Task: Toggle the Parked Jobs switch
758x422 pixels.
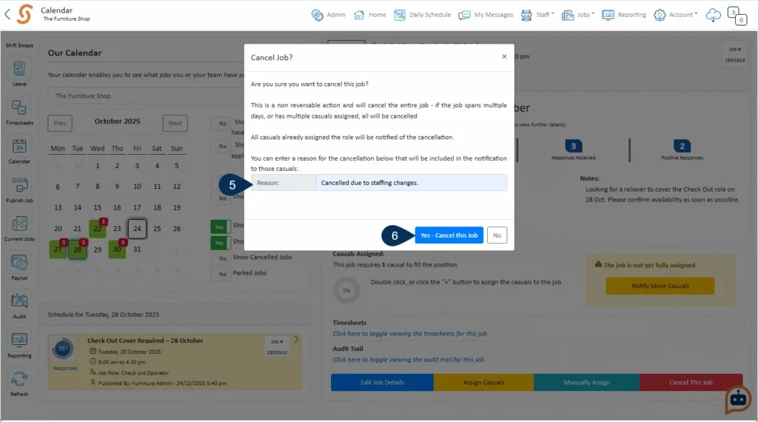Action: tap(221, 274)
